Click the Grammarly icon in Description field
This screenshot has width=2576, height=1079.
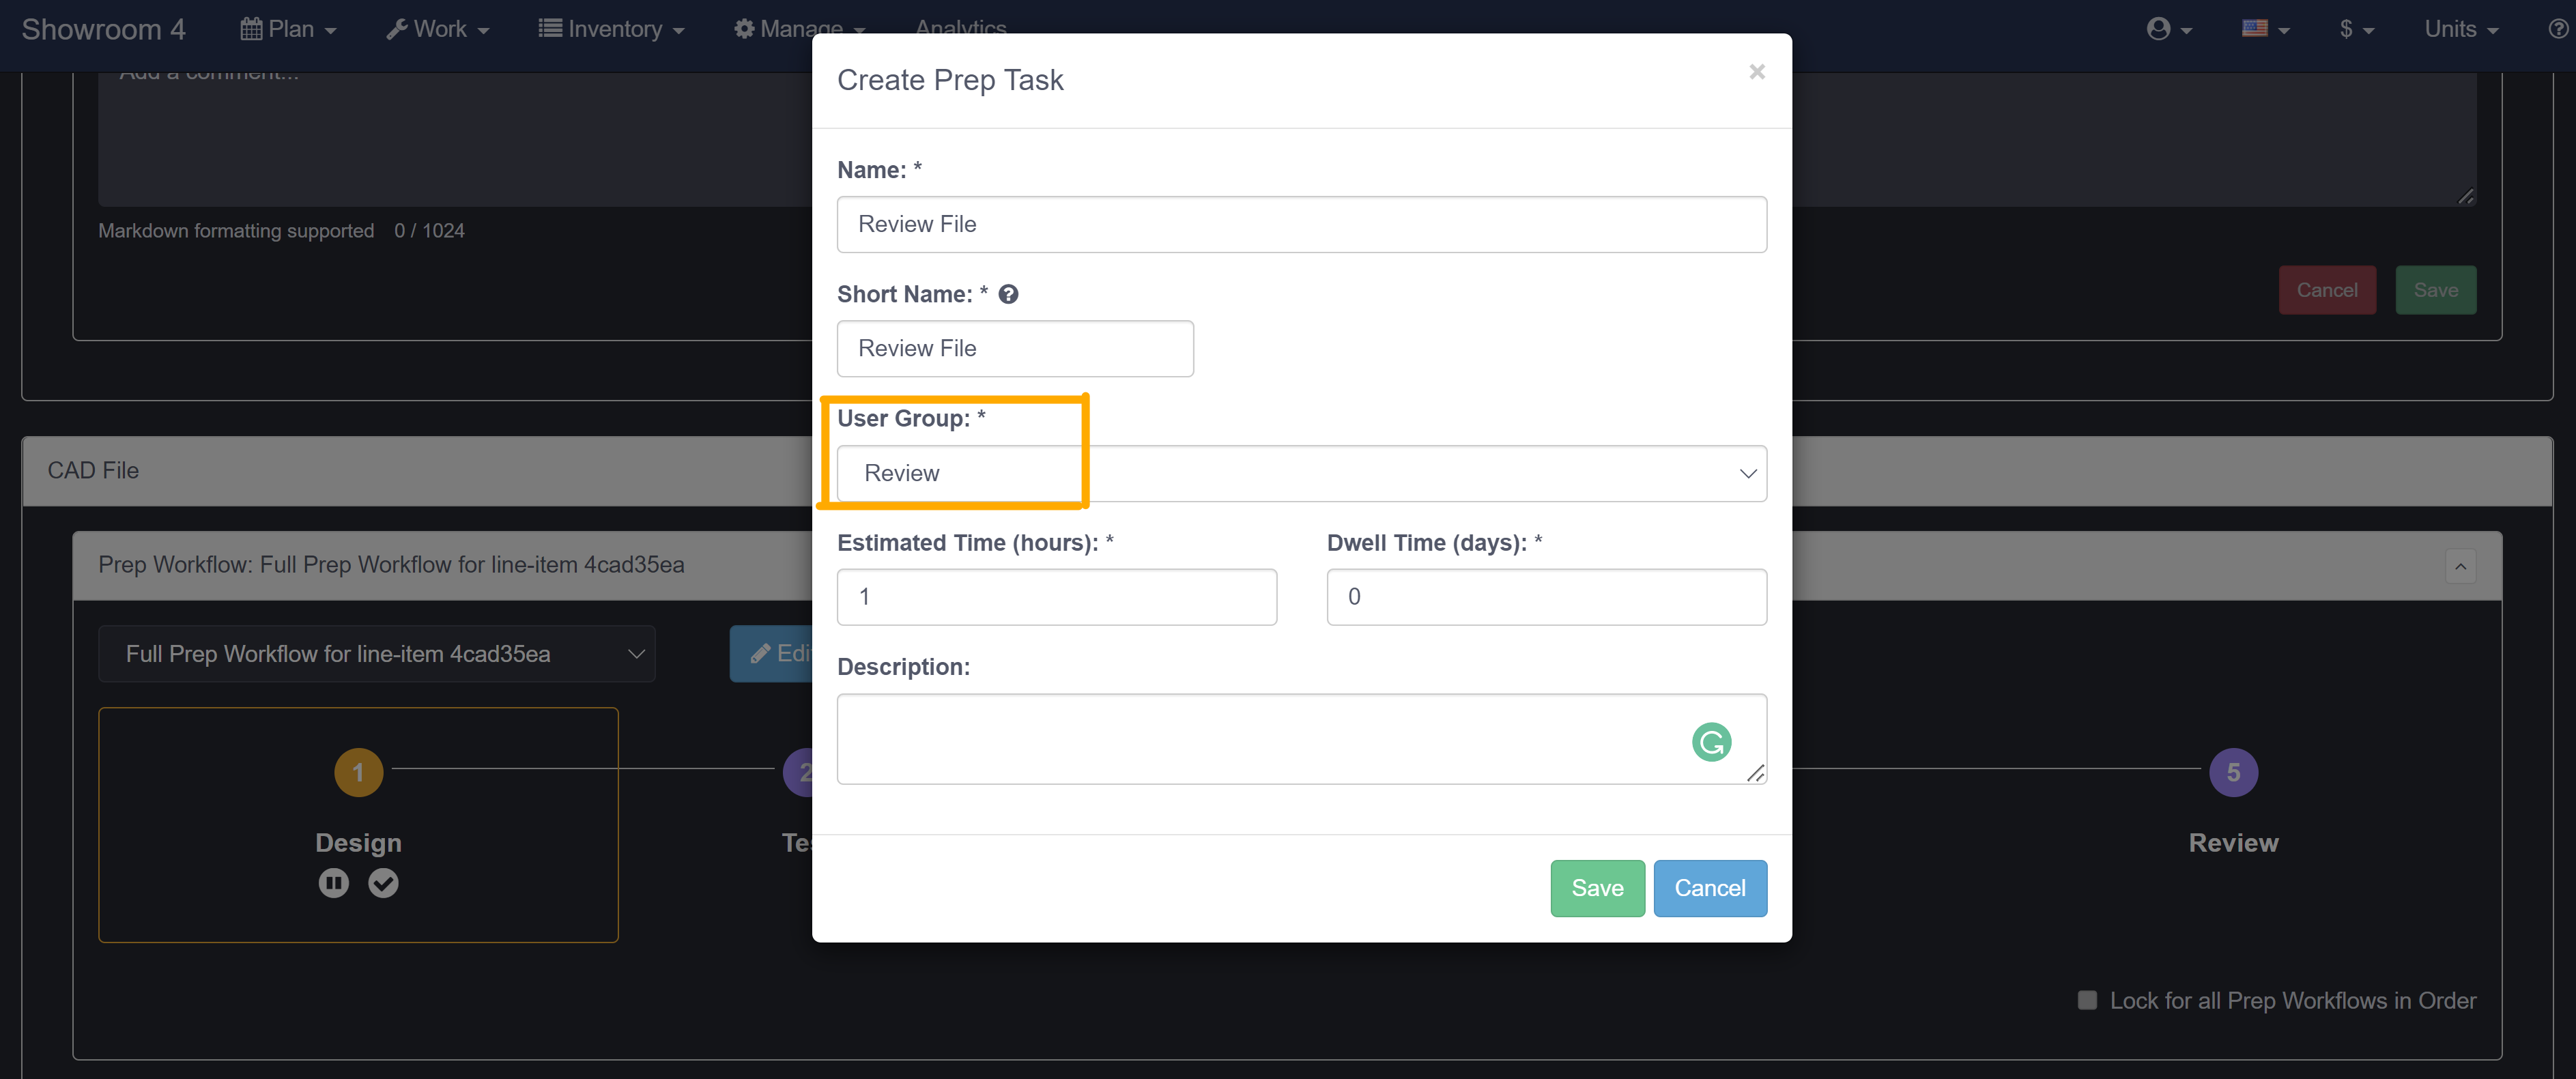[1711, 742]
